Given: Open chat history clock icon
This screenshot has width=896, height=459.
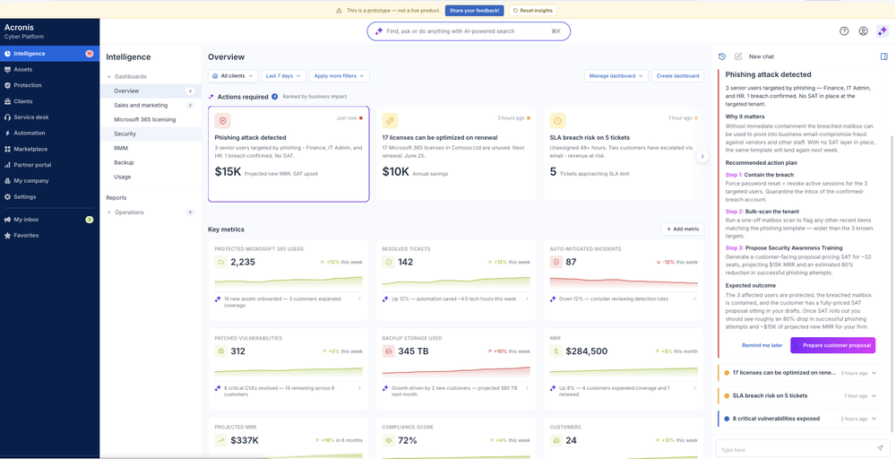Looking at the screenshot, I should (722, 56).
